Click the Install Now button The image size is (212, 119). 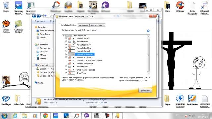point(145,90)
